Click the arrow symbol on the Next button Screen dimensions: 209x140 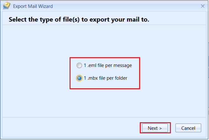160,128
